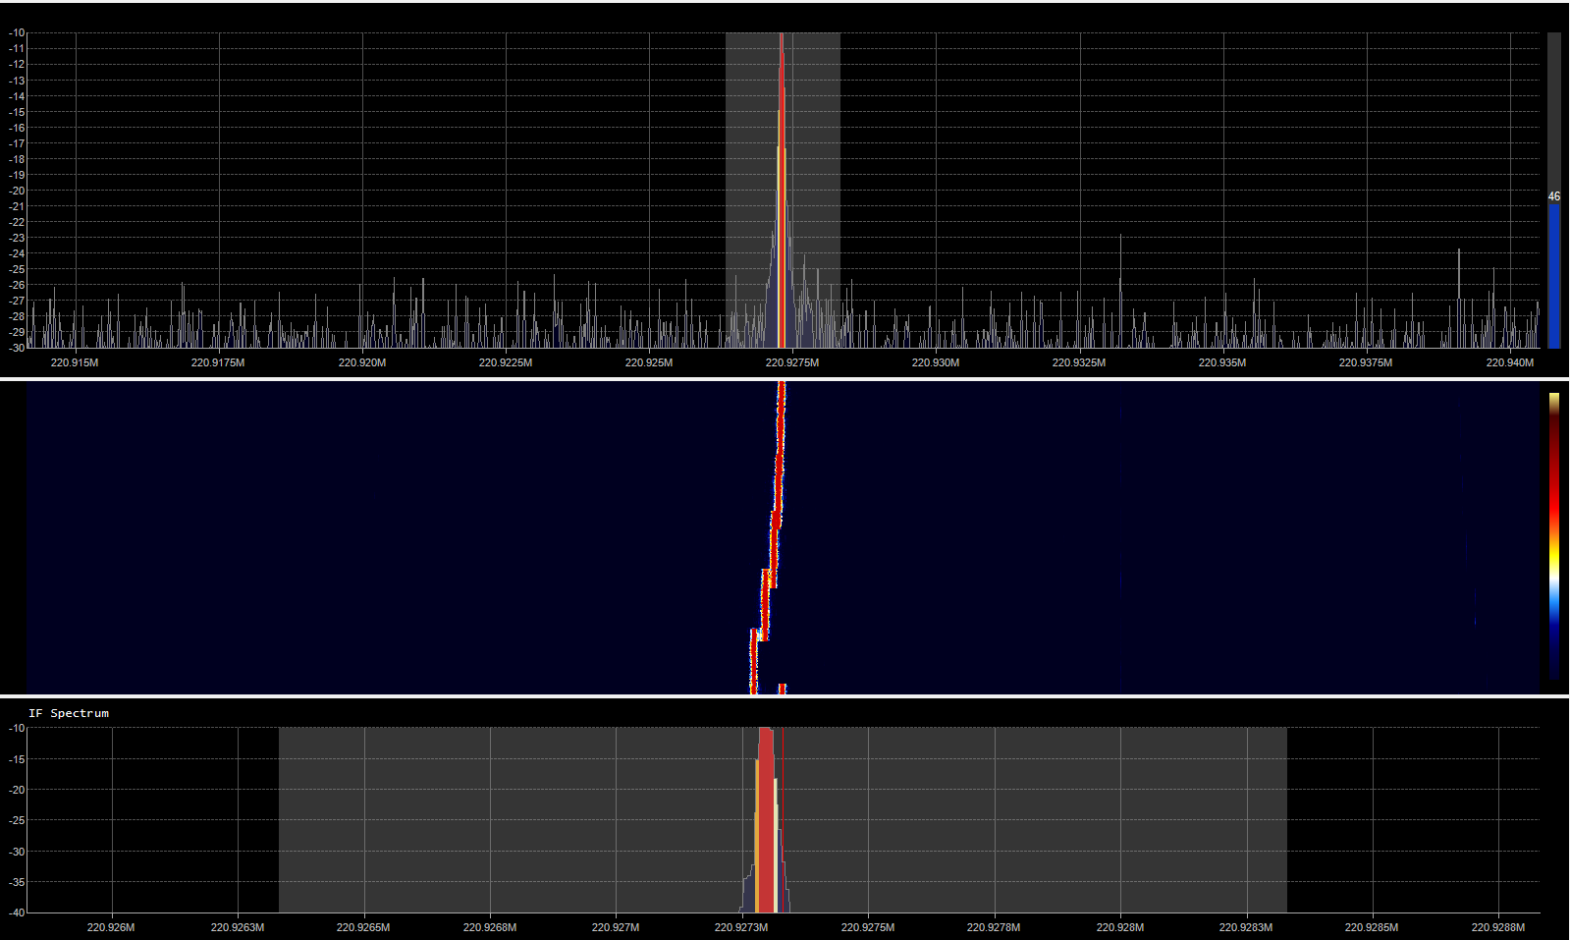Click the 220.915M frequency label
1570x940 pixels.
75,363
